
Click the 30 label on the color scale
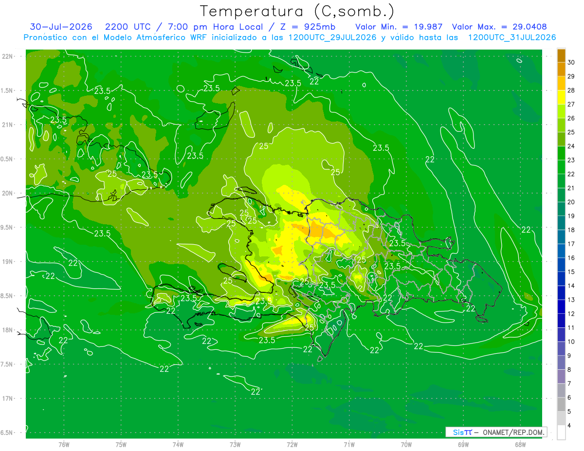571,62
